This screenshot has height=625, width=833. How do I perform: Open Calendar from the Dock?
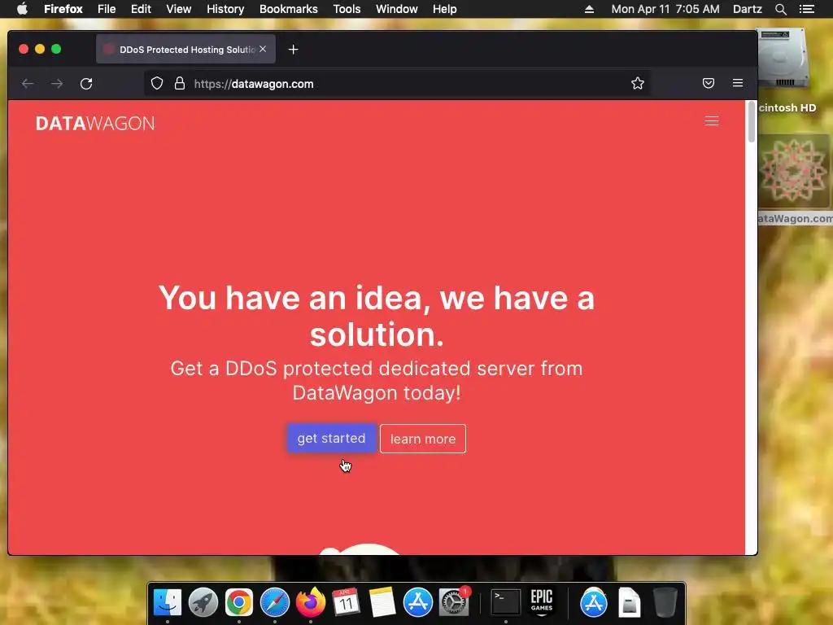347,603
